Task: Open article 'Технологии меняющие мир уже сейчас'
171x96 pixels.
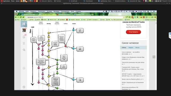Action: (133, 62)
